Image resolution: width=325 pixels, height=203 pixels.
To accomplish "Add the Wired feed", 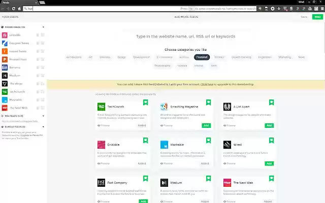I will [269, 163].
